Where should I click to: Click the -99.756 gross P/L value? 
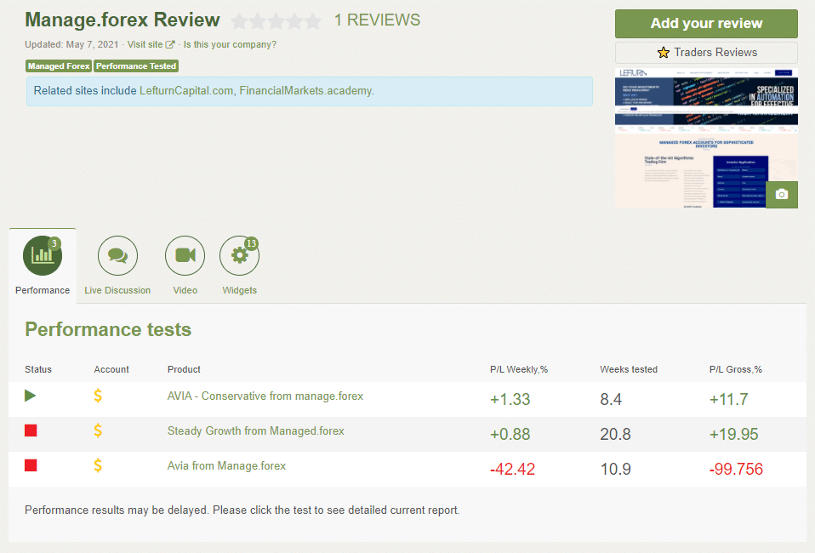coord(736,469)
